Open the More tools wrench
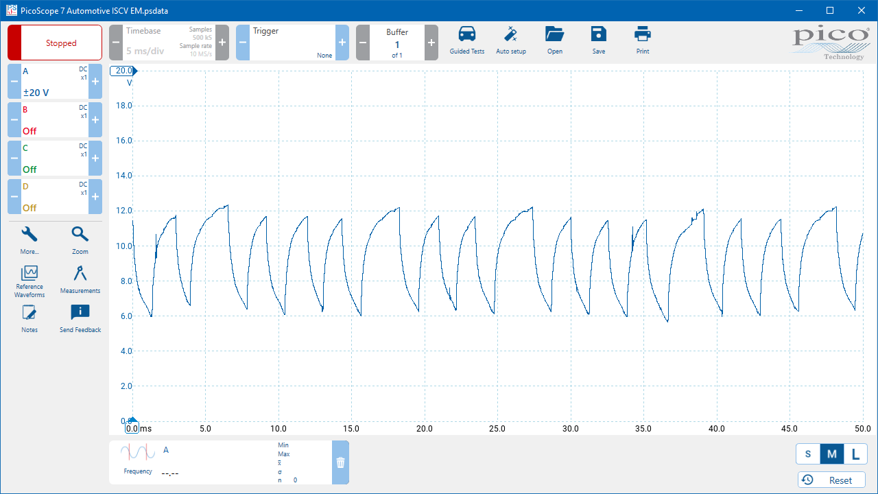The height and width of the screenshot is (494, 878). pyautogui.click(x=29, y=240)
